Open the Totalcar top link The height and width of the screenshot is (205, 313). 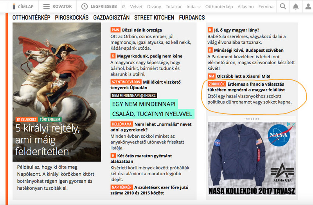(x=174, y=7)
